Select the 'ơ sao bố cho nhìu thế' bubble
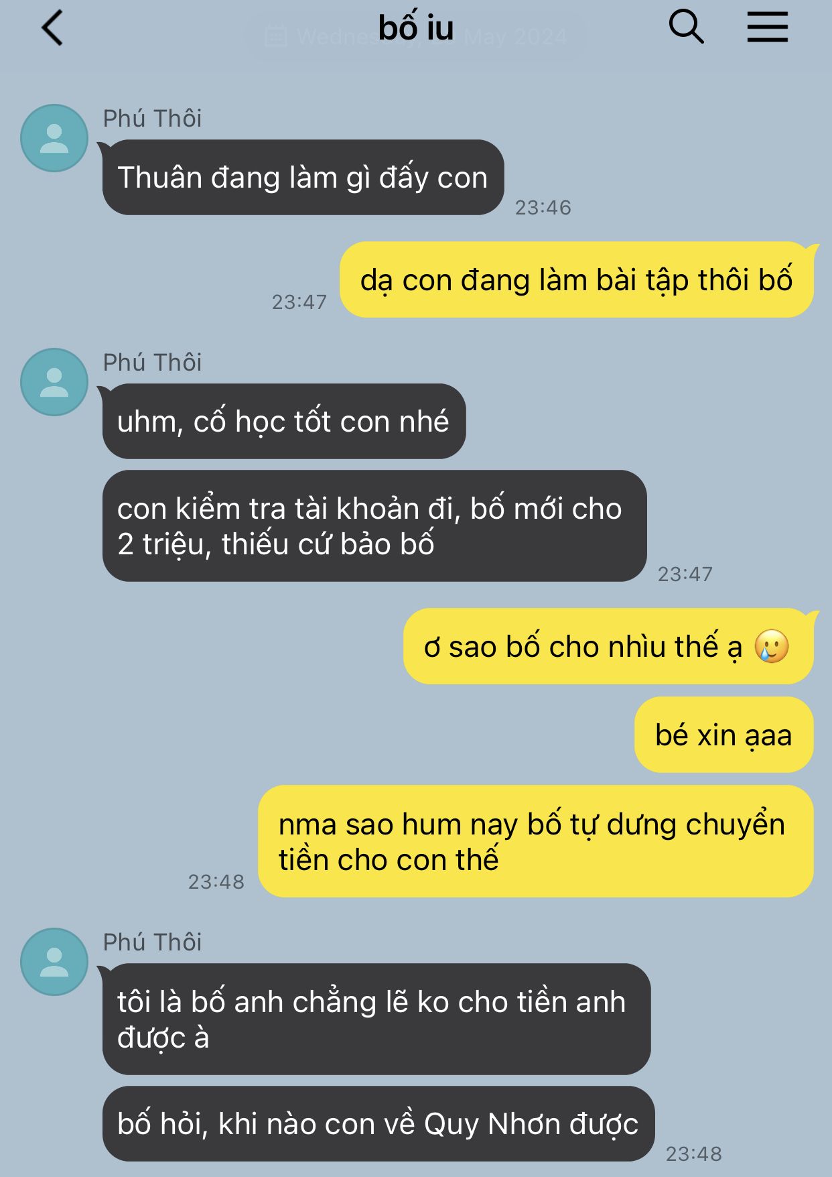This screenshot has height=1177, width=832. click(x=608, y=647)
